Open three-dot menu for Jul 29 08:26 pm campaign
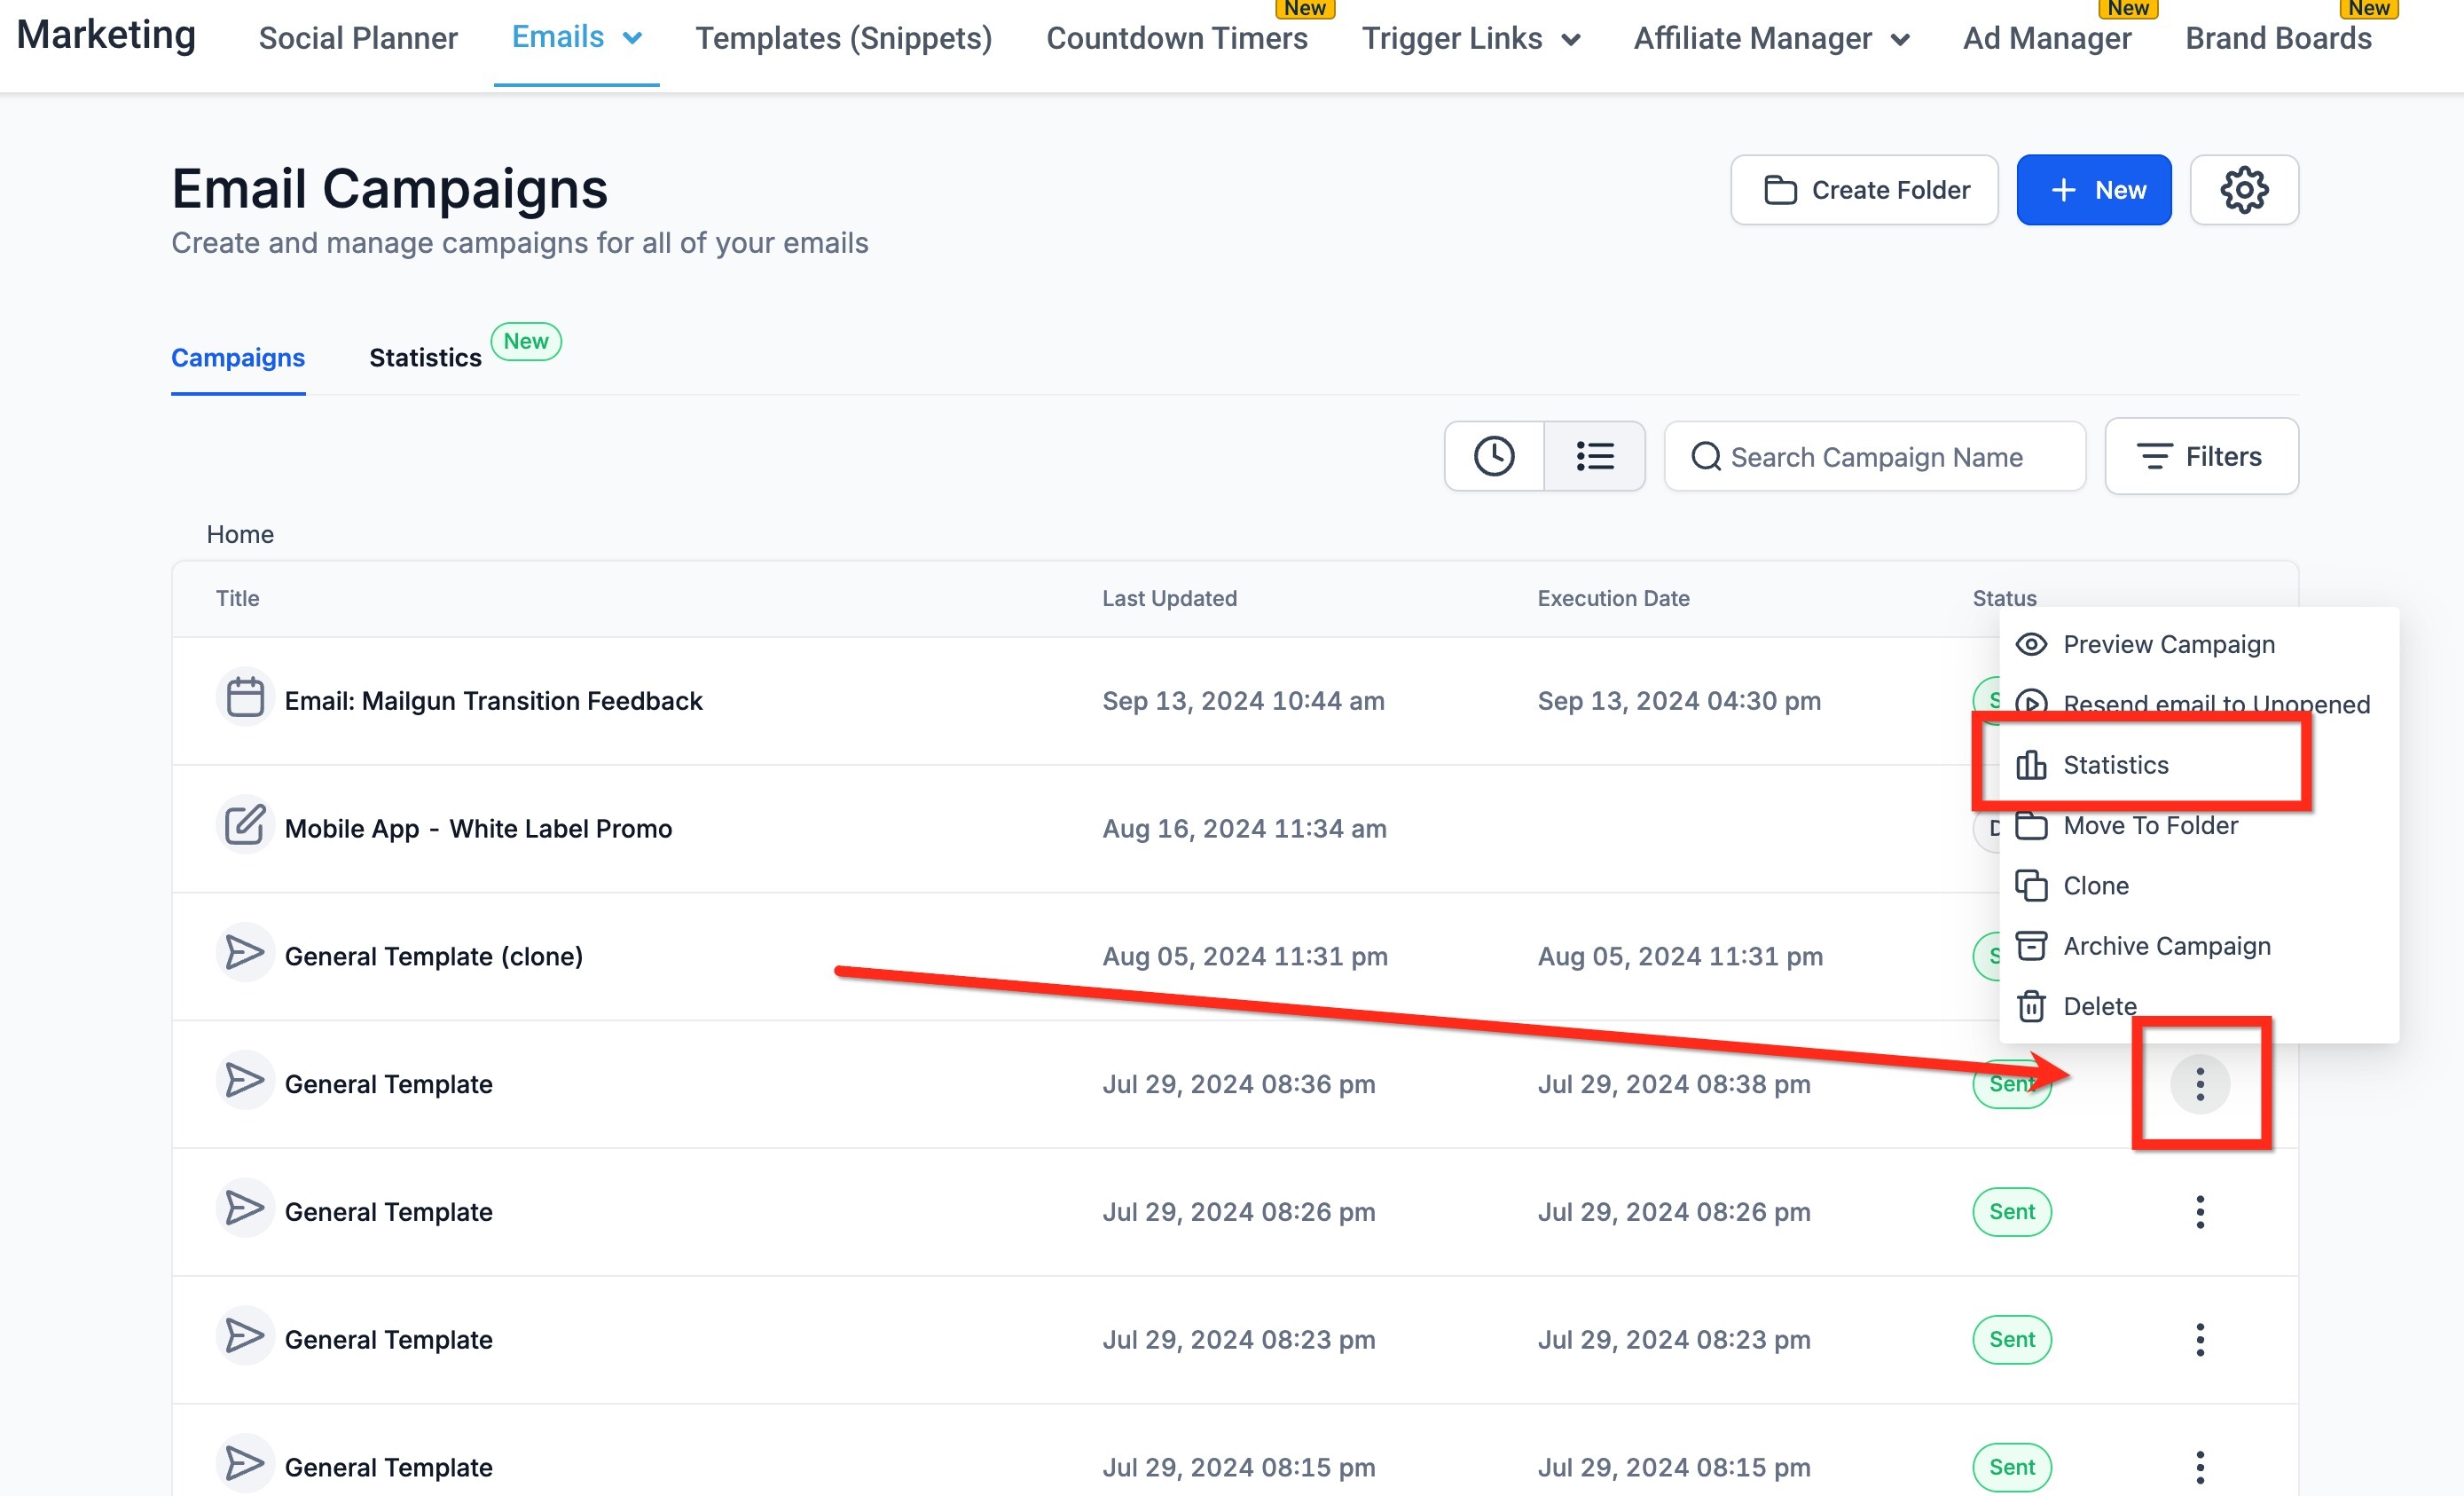 click(2199, 1212)
